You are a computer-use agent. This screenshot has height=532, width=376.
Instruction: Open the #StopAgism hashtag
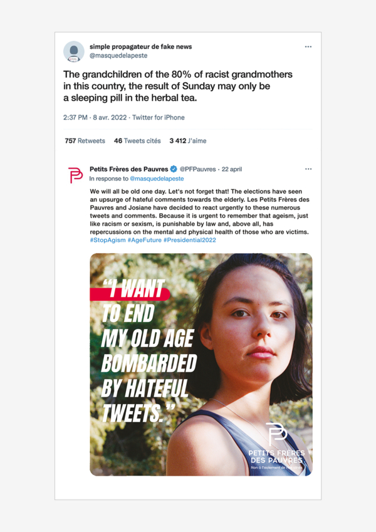click(108, 240)
